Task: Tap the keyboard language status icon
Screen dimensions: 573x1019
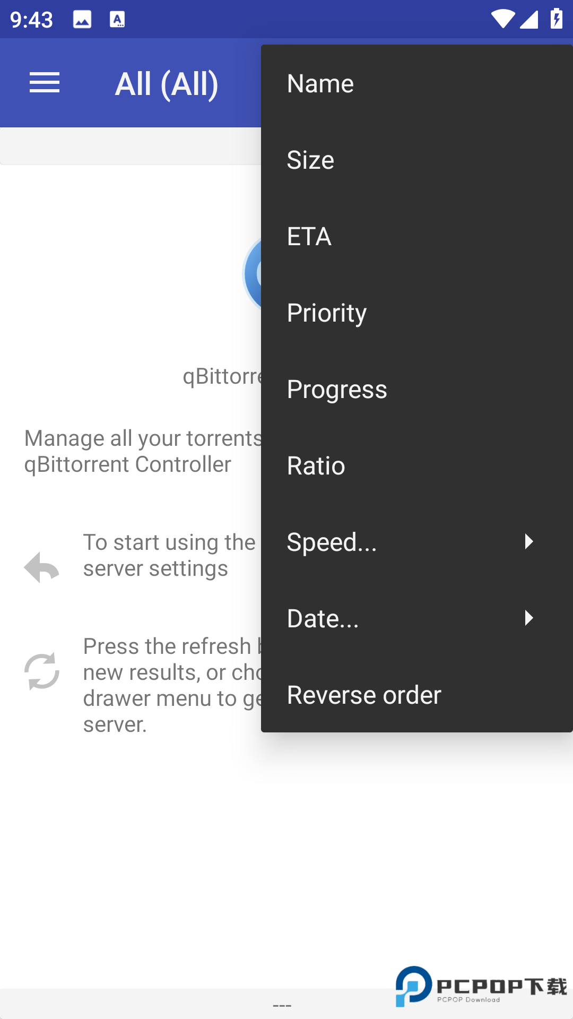Action: [x=117, y=20]
